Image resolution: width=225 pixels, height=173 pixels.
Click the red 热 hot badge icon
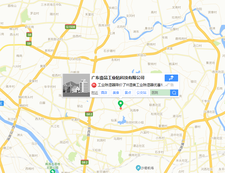tap(94, 85)
